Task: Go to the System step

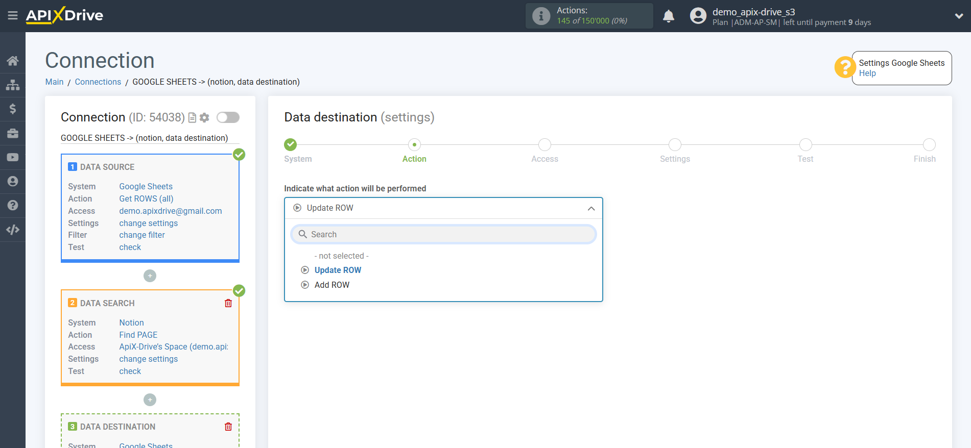Action: [291, 145]
